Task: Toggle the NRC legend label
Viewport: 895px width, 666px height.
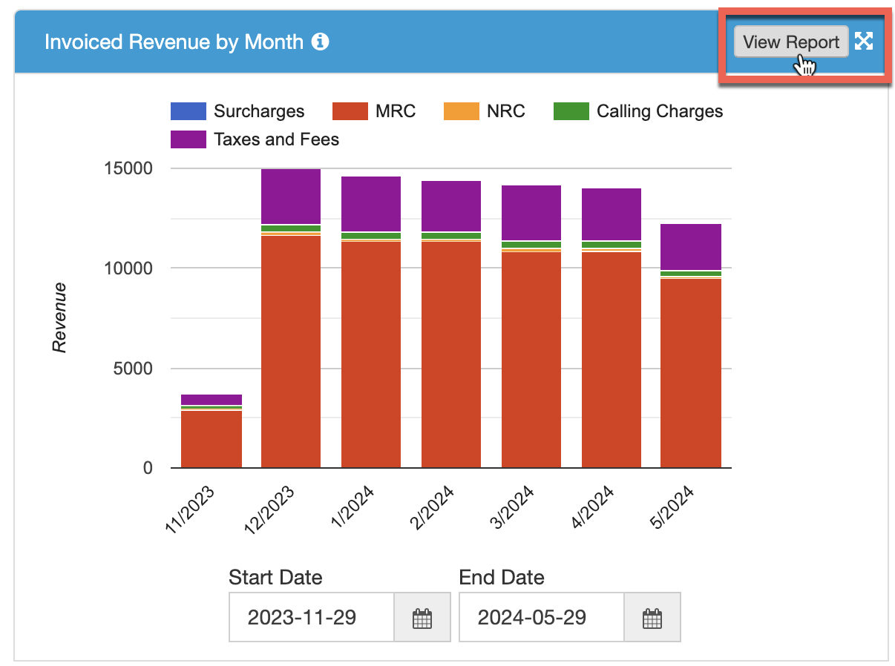Action: coord(505,111)
